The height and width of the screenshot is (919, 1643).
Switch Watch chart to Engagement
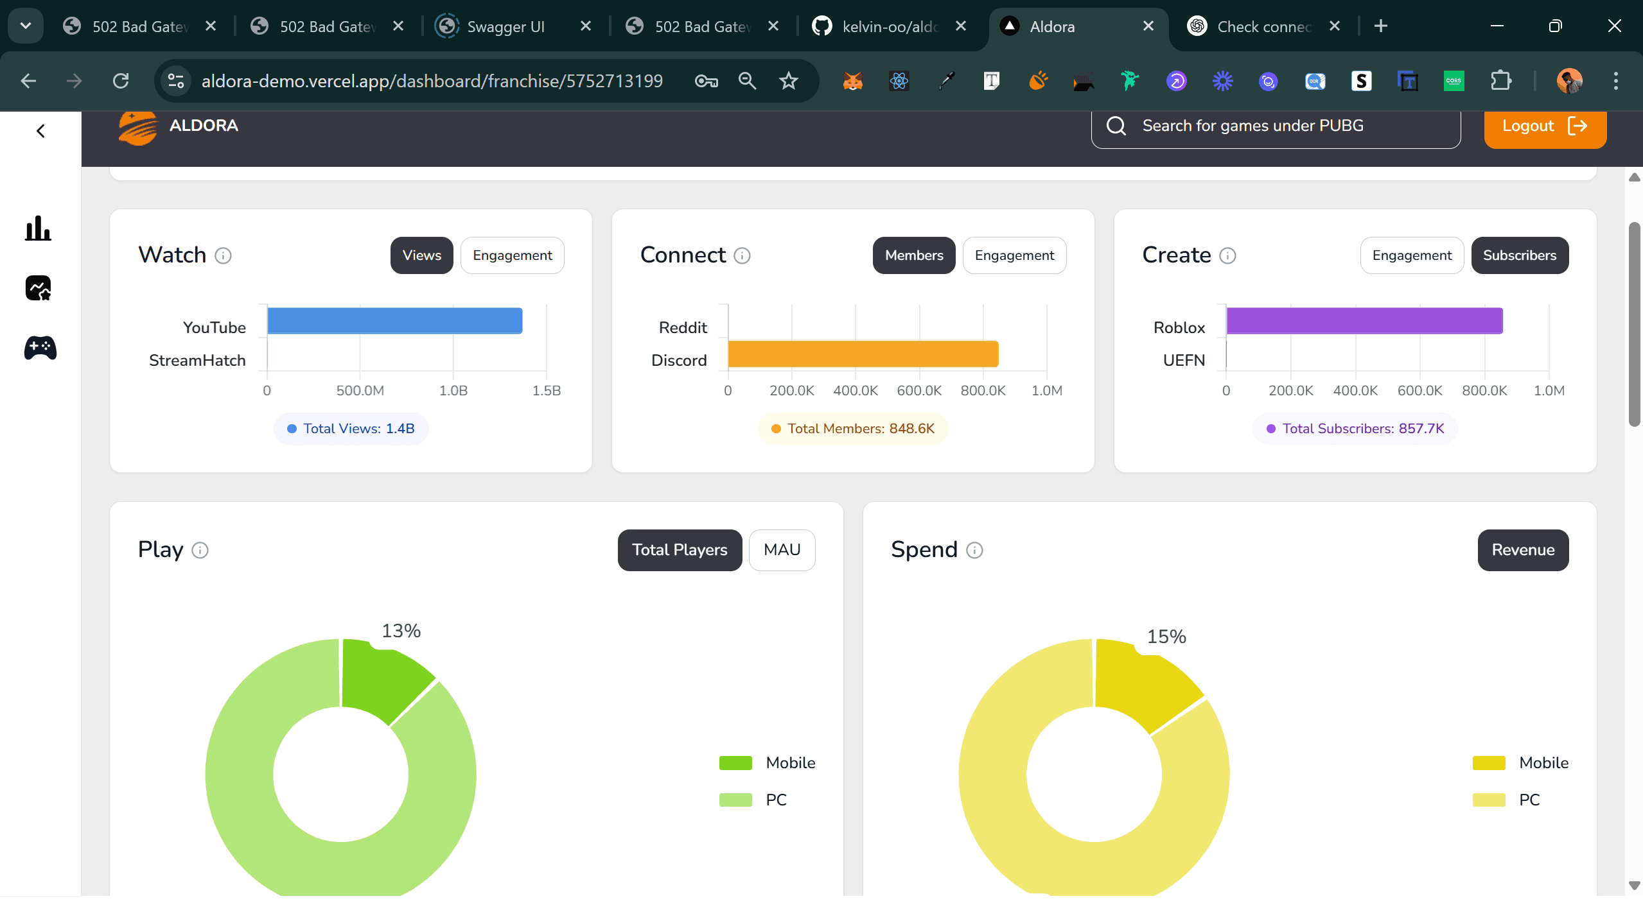click(512, 255)
